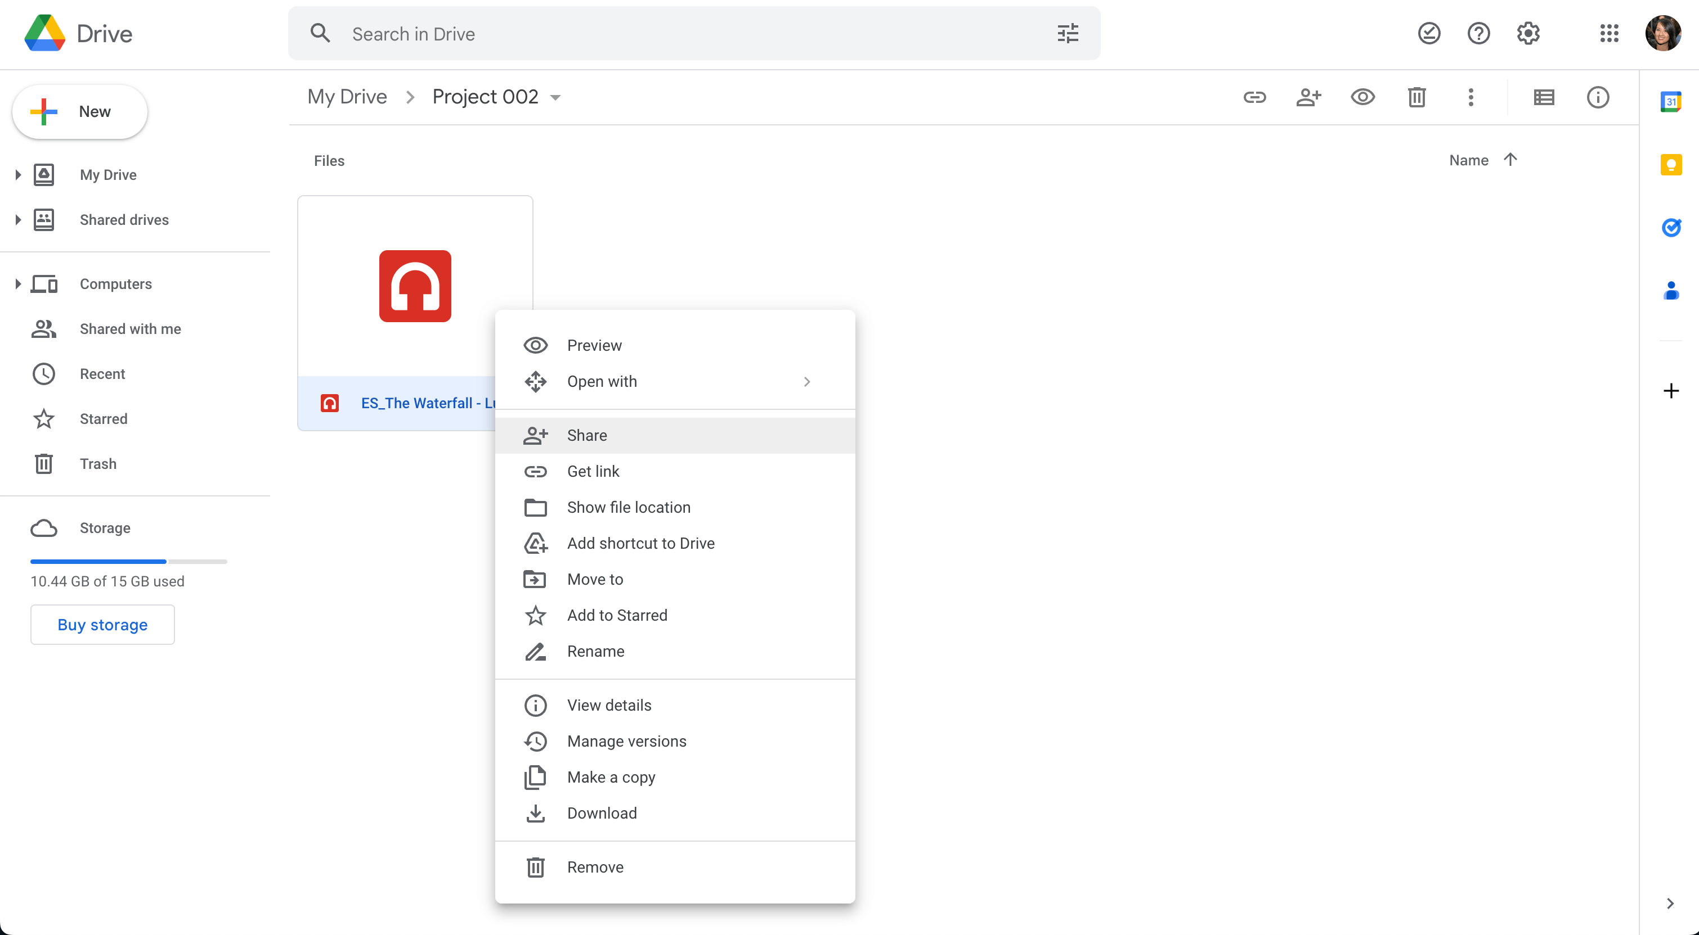Click New file button
1699x935 pixels.
coord(80,111)
